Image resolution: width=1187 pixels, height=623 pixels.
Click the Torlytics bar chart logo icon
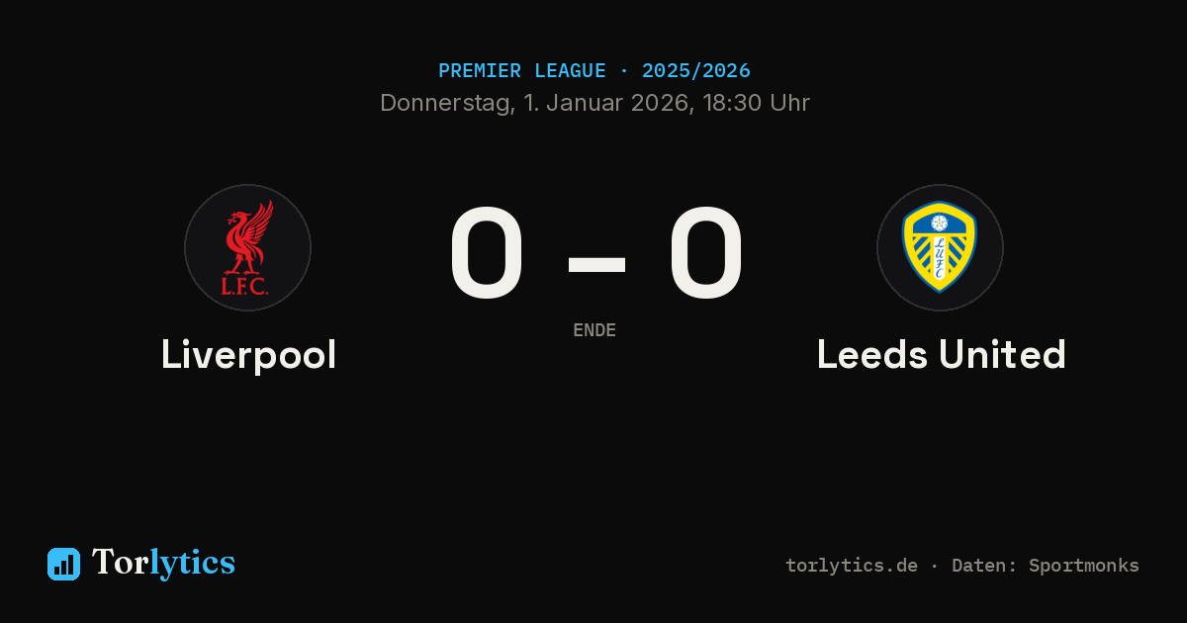pyautogui.click(x=63, y=564)
